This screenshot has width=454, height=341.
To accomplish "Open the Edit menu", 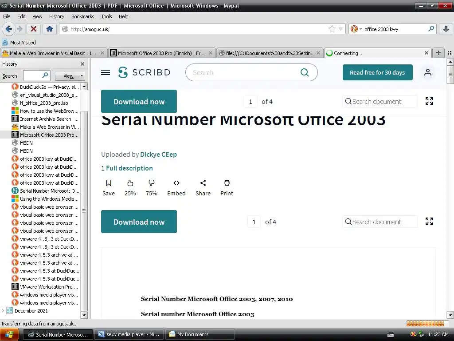I will (21, 16).
